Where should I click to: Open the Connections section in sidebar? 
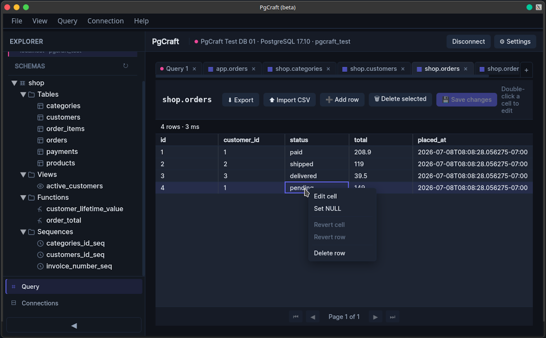74,303
